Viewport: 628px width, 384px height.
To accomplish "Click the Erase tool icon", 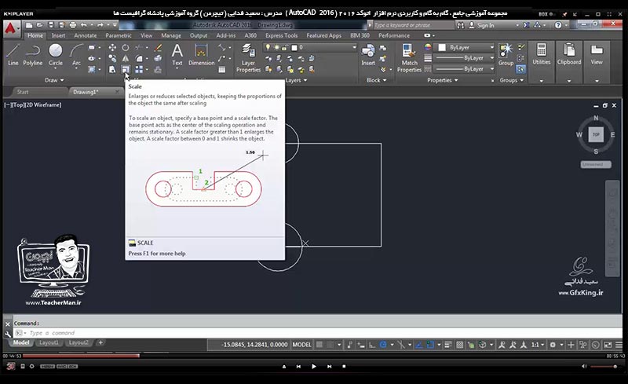I will [x=159, y=48].
